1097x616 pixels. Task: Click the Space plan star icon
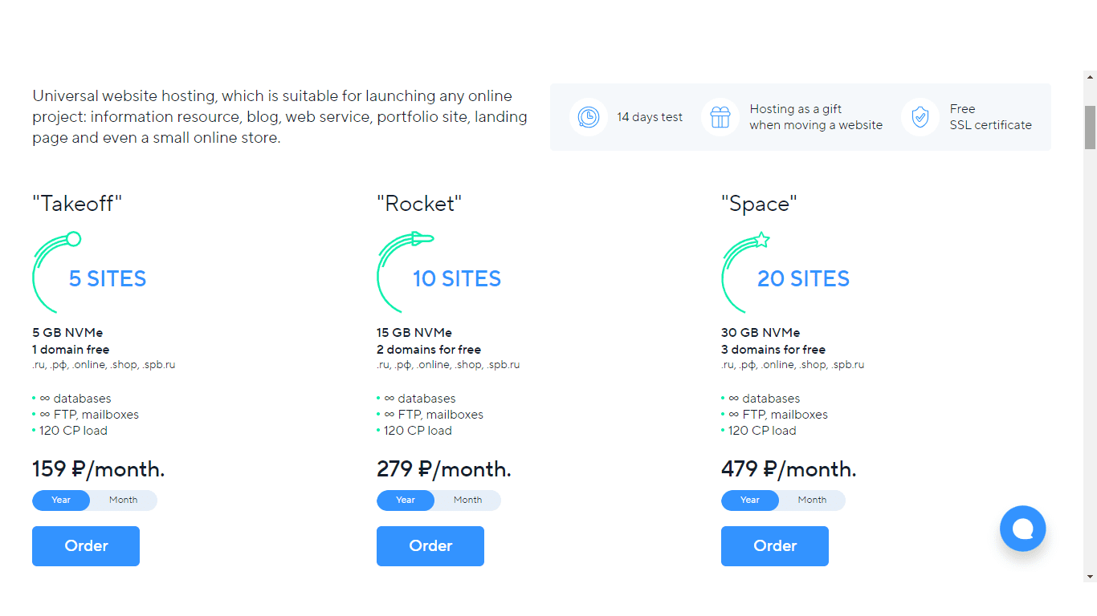coord(746,271)
